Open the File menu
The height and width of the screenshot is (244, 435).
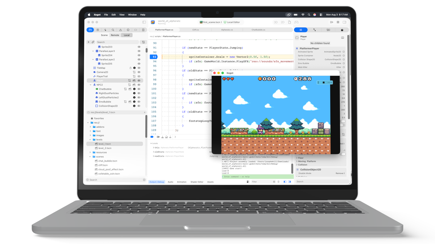(106, 15)
